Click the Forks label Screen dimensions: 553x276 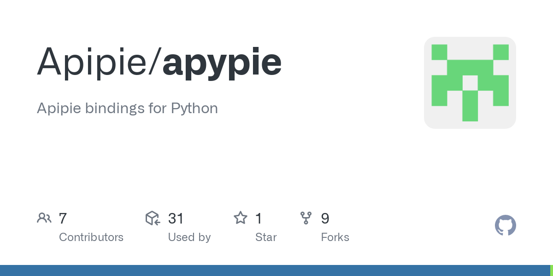click(335, 237)
